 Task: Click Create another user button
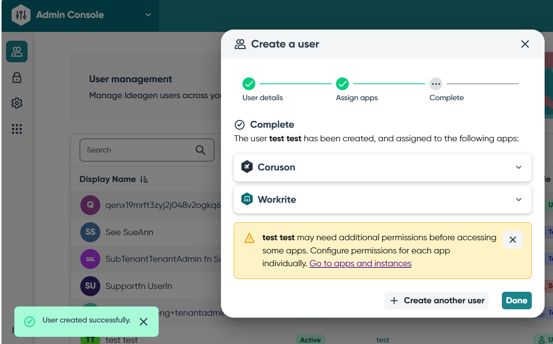[x=436, y=301]
